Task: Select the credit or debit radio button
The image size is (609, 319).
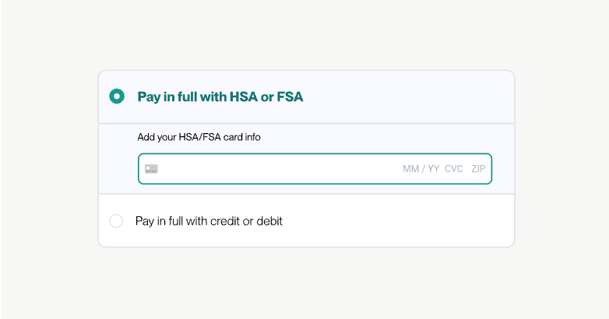Action: tap(117, 221)
